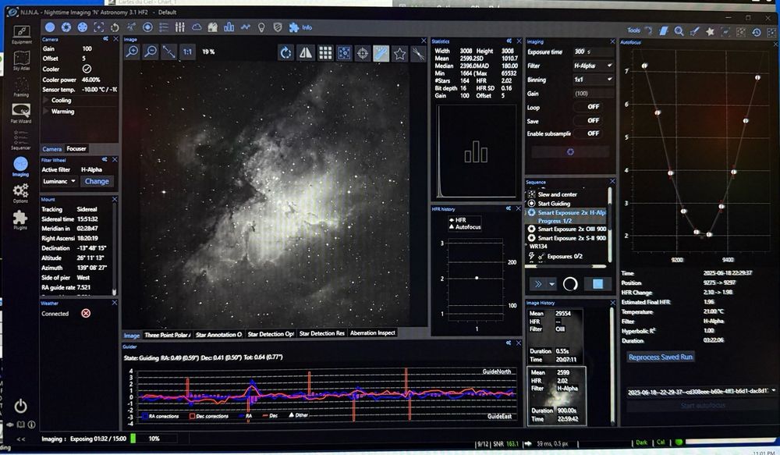Switch to the Focuser tab
780x455 pixels.
pyautogui.click(x=76, y=149)
